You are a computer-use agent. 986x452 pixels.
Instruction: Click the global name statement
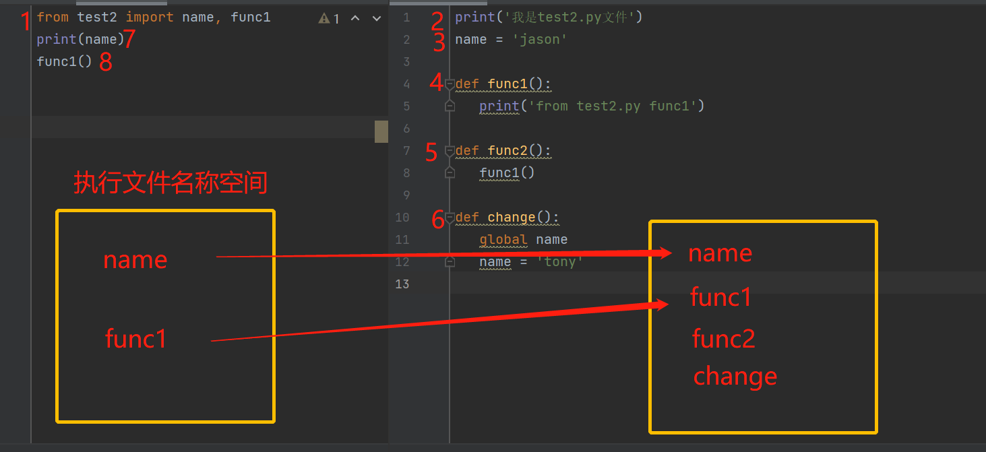pyautogui.click(x=524, y=239)
